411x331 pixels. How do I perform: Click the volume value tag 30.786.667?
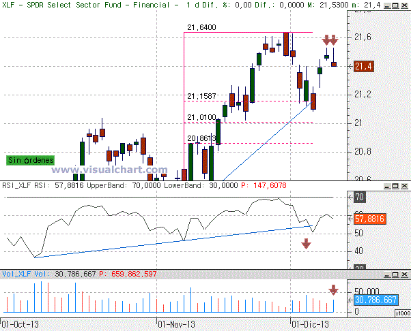[376, 300]
